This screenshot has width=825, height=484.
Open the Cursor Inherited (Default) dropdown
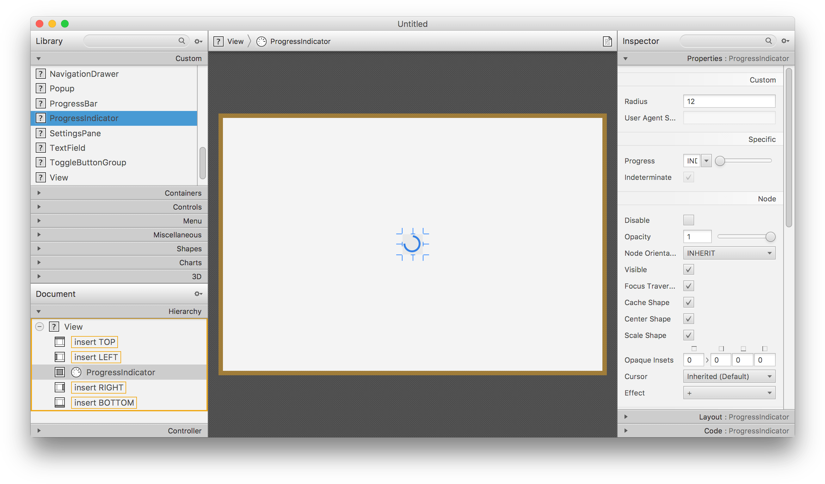[x=729, y=376]
